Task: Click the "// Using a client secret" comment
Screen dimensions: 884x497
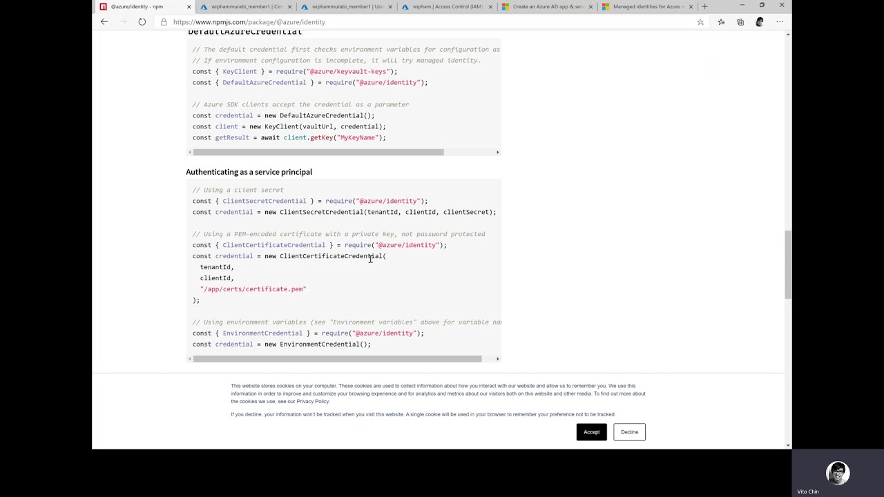Action: point(238,190)
